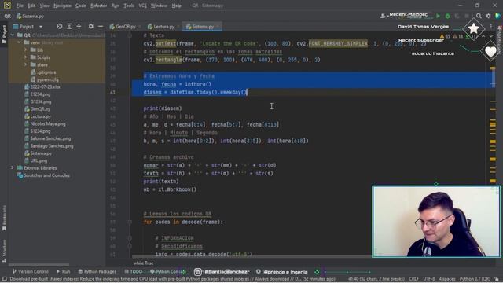Open the Window menu

click(x=159, y=6)
